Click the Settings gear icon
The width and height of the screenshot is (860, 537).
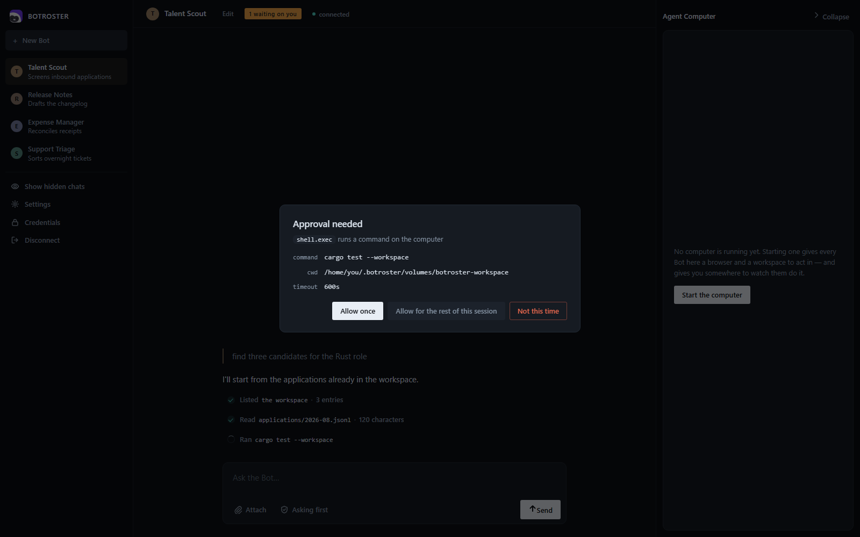pos(15,204)
